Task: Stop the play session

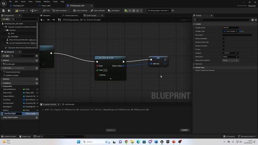Action: 133,10
